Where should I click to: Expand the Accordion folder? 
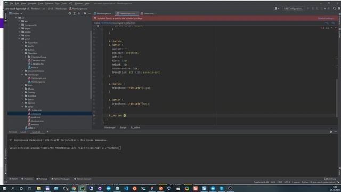22,43
